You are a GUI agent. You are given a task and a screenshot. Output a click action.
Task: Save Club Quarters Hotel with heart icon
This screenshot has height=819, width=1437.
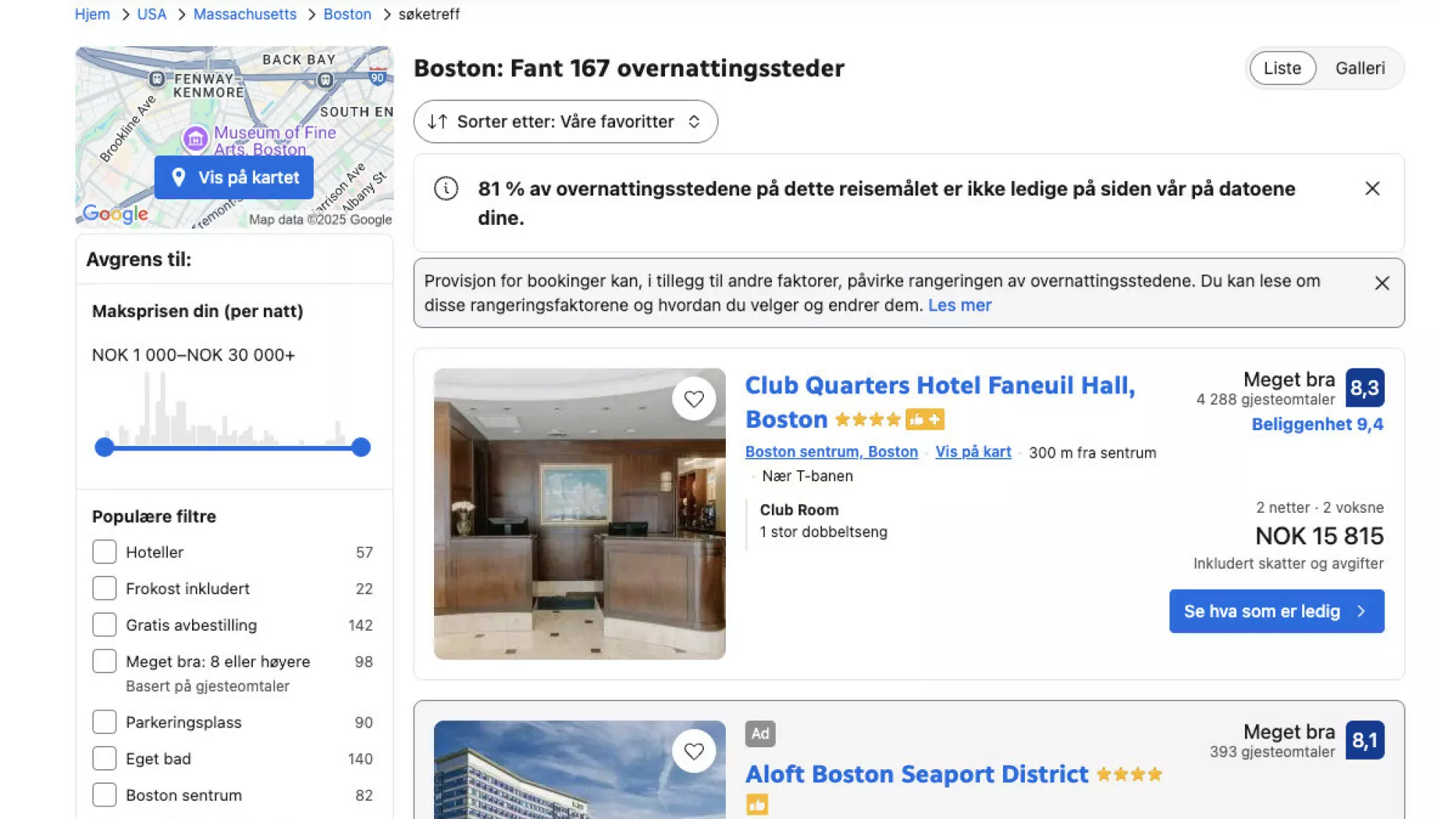point(694,399)
